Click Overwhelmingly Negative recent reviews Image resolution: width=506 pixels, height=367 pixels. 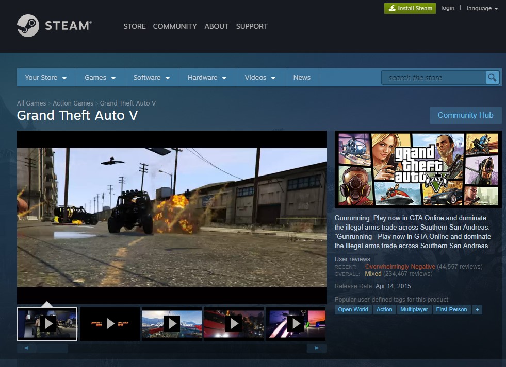point(400,267)
